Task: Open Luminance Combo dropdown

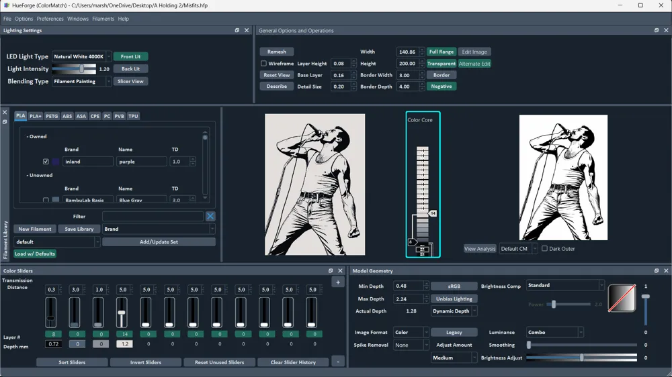Action: (555, 333)
